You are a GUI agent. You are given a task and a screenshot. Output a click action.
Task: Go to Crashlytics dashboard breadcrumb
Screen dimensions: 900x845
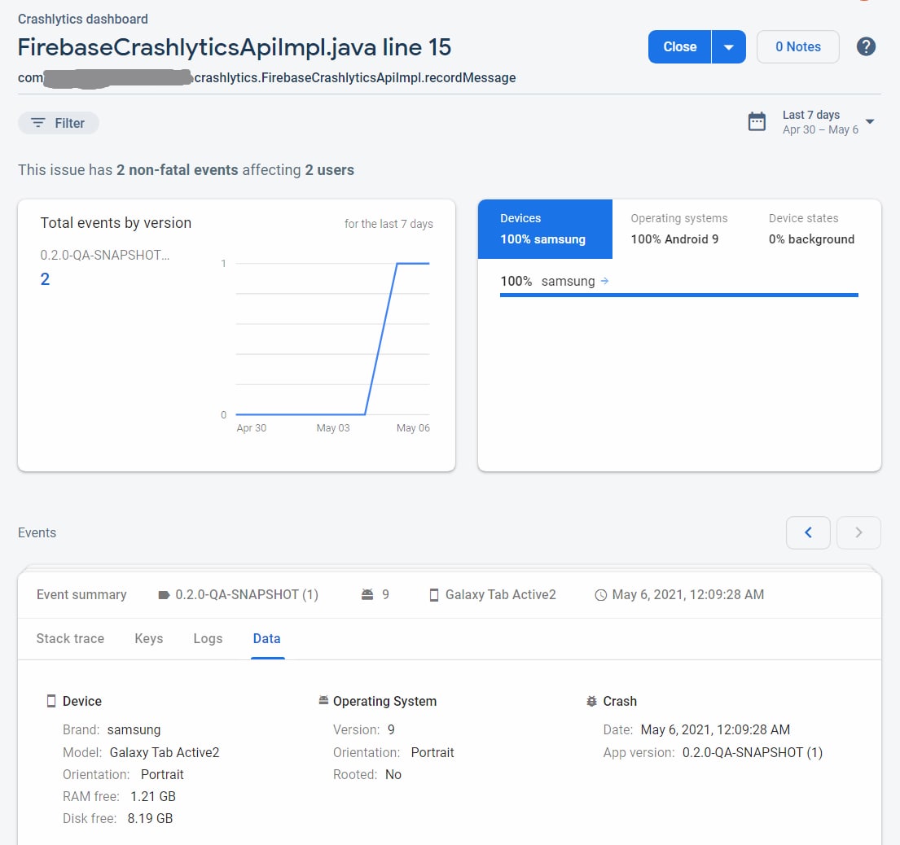point(82,19)
